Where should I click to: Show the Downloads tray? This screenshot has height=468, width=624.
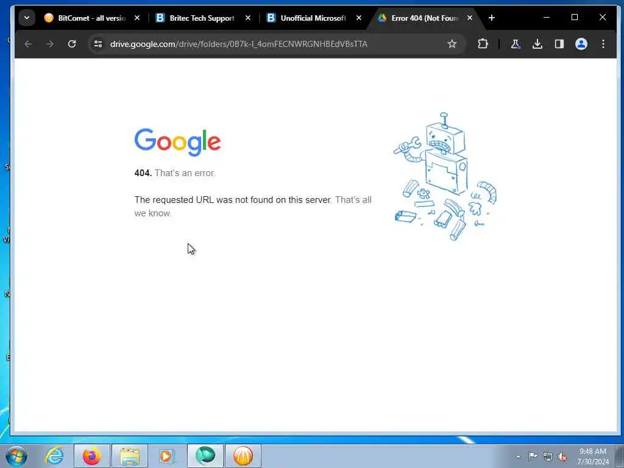click(x=537, y=44)
